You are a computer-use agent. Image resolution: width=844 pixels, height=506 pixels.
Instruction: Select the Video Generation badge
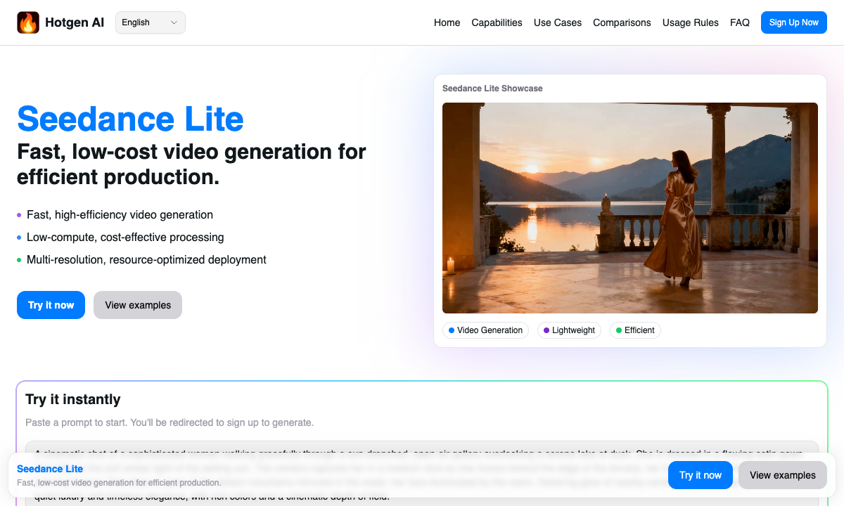(x=485, y=330)
